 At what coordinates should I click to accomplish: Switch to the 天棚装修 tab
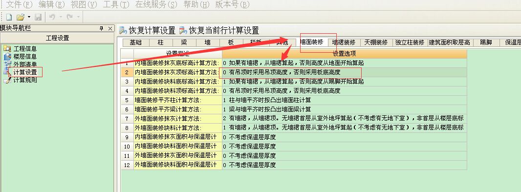click(376, 43)
